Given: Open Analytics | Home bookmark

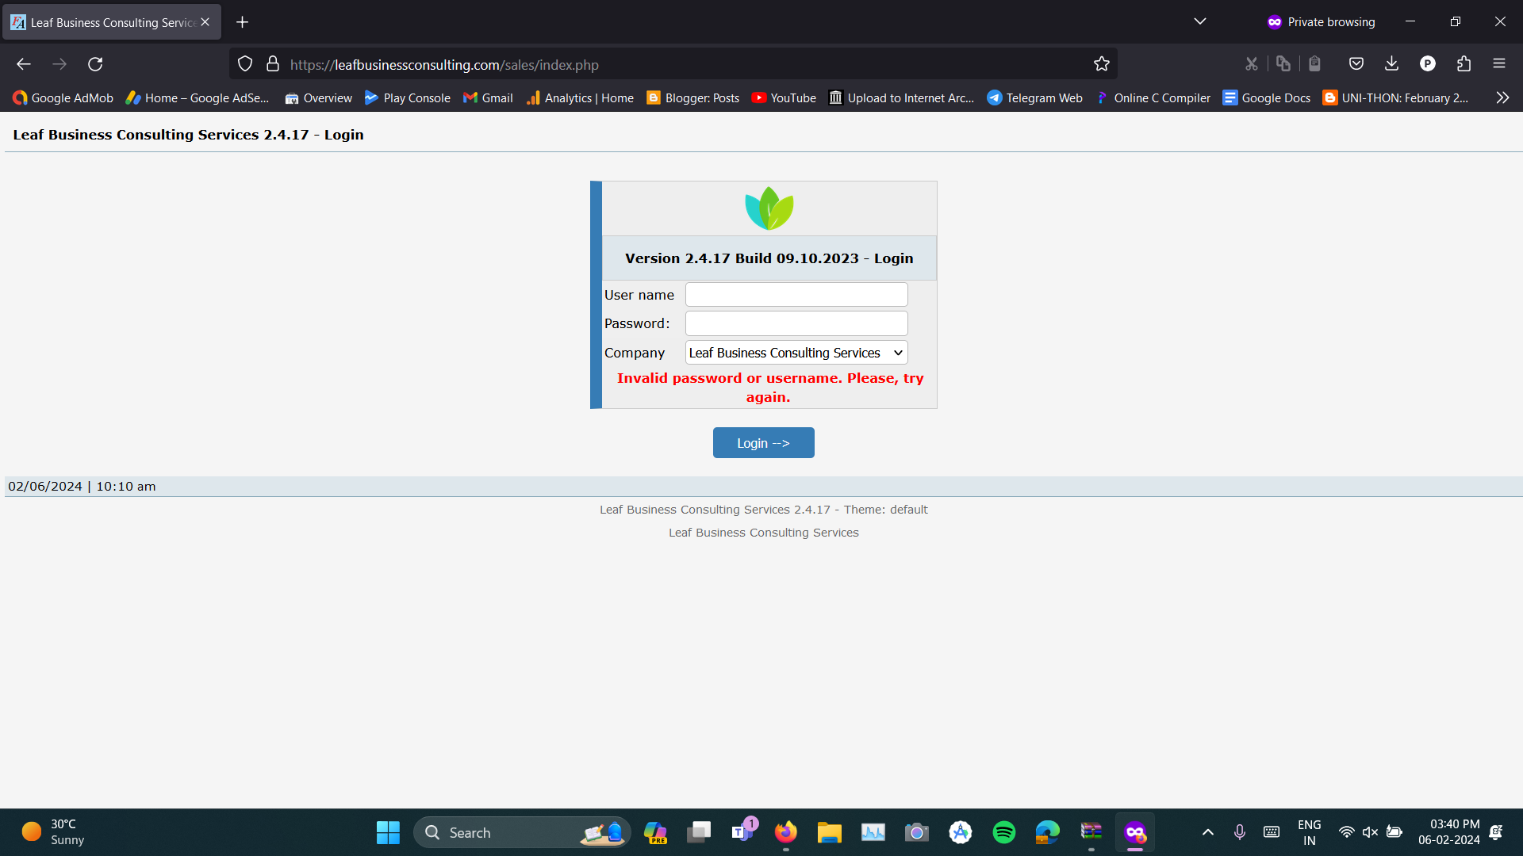Looking at the screenshot, I should [580, 98].
